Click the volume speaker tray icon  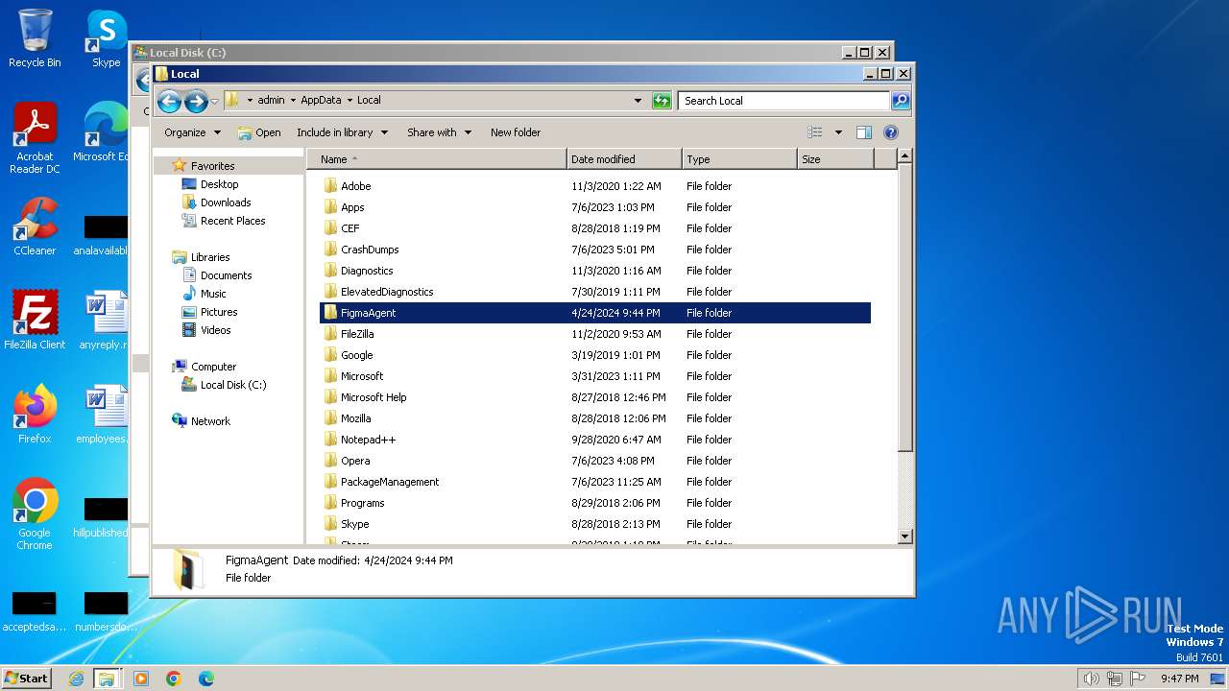tap(1091, 679)
